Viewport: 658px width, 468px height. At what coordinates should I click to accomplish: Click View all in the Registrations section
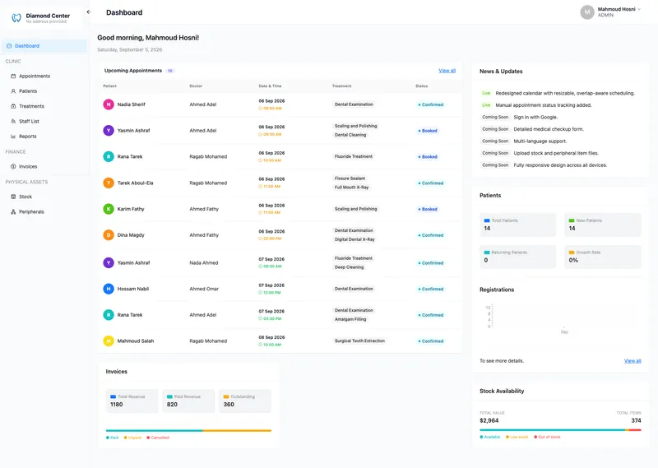(x=633, y=361)
